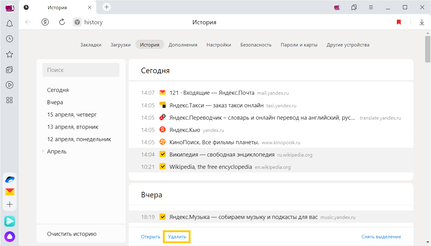
Task: Jump to 12 апреля, понедельник
Action: (x=79, y=139)
